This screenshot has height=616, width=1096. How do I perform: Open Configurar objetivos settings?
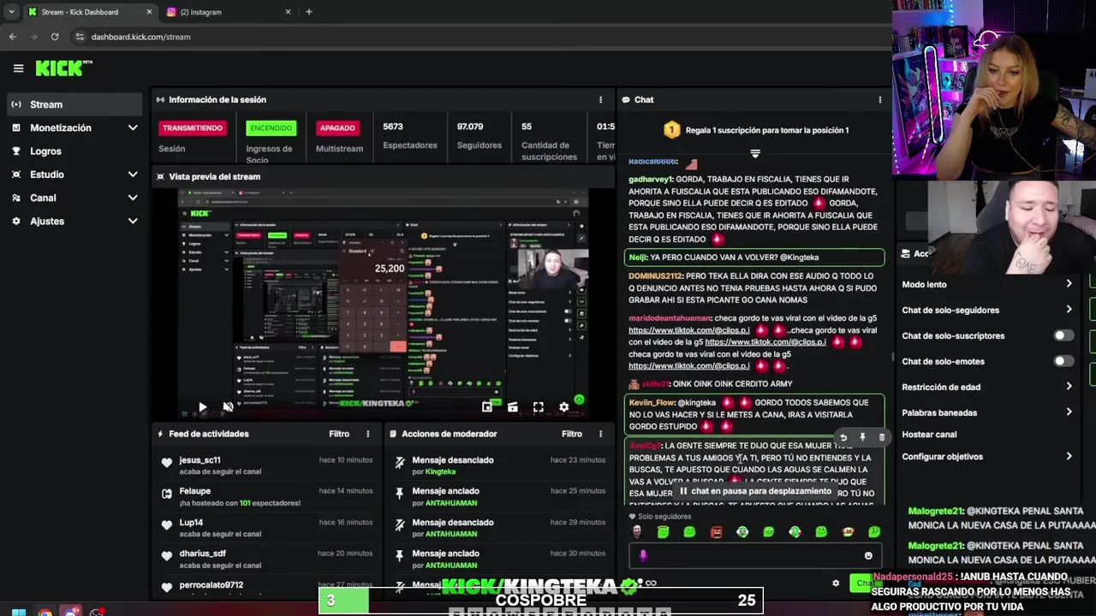click(x=986, y=457)
